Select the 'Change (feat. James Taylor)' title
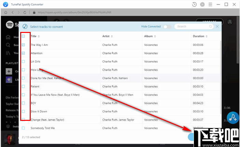Image resolution: width=240 pixels, height=147 pixels. [47, 120]
